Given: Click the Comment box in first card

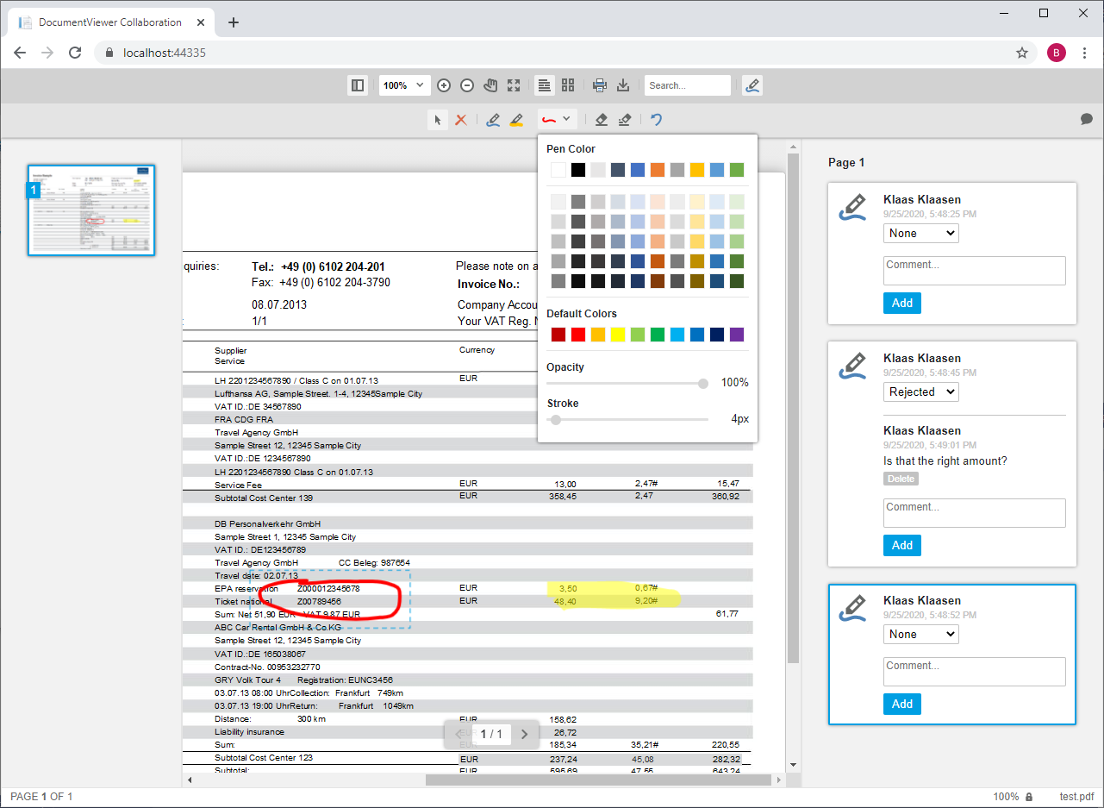Looking at the screenshot, I should pyautogui.click(x=975, y=271).
